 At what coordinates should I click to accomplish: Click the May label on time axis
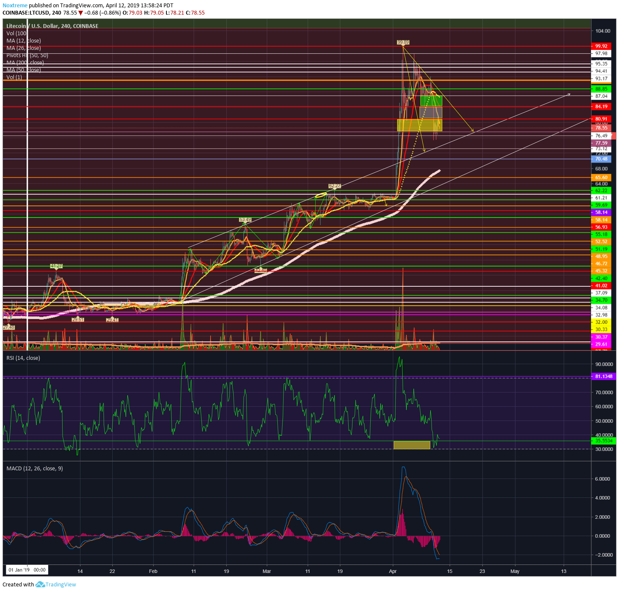pyautogui.click(x=514, y=571)
